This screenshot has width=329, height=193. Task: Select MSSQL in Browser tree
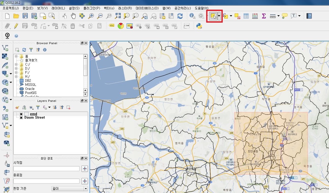(x=31, y=85)
